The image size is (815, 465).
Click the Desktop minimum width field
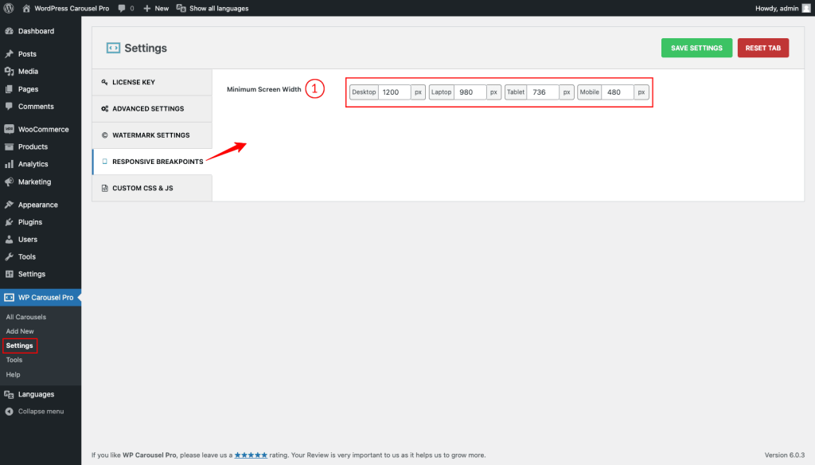coord(393,92)
